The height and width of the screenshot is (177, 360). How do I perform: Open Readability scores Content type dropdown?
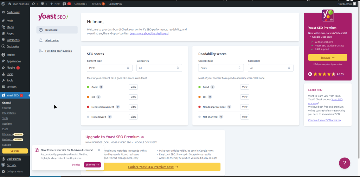click(221, 68)
